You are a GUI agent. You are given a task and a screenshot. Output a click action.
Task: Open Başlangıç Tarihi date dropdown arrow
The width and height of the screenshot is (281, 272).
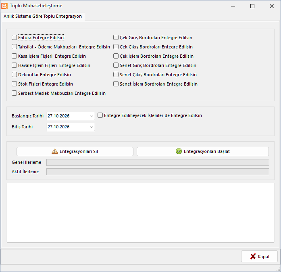click(x=92, y=116)
